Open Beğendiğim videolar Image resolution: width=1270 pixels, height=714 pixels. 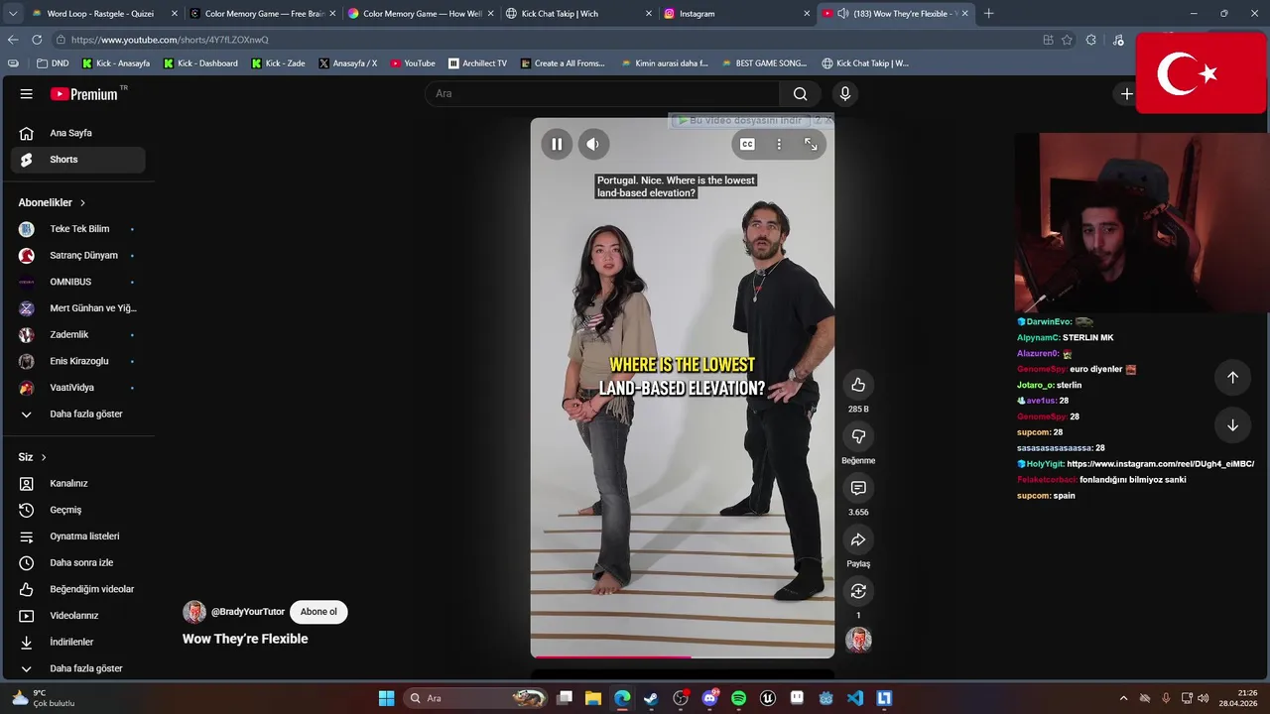click(x=77, y=589)
